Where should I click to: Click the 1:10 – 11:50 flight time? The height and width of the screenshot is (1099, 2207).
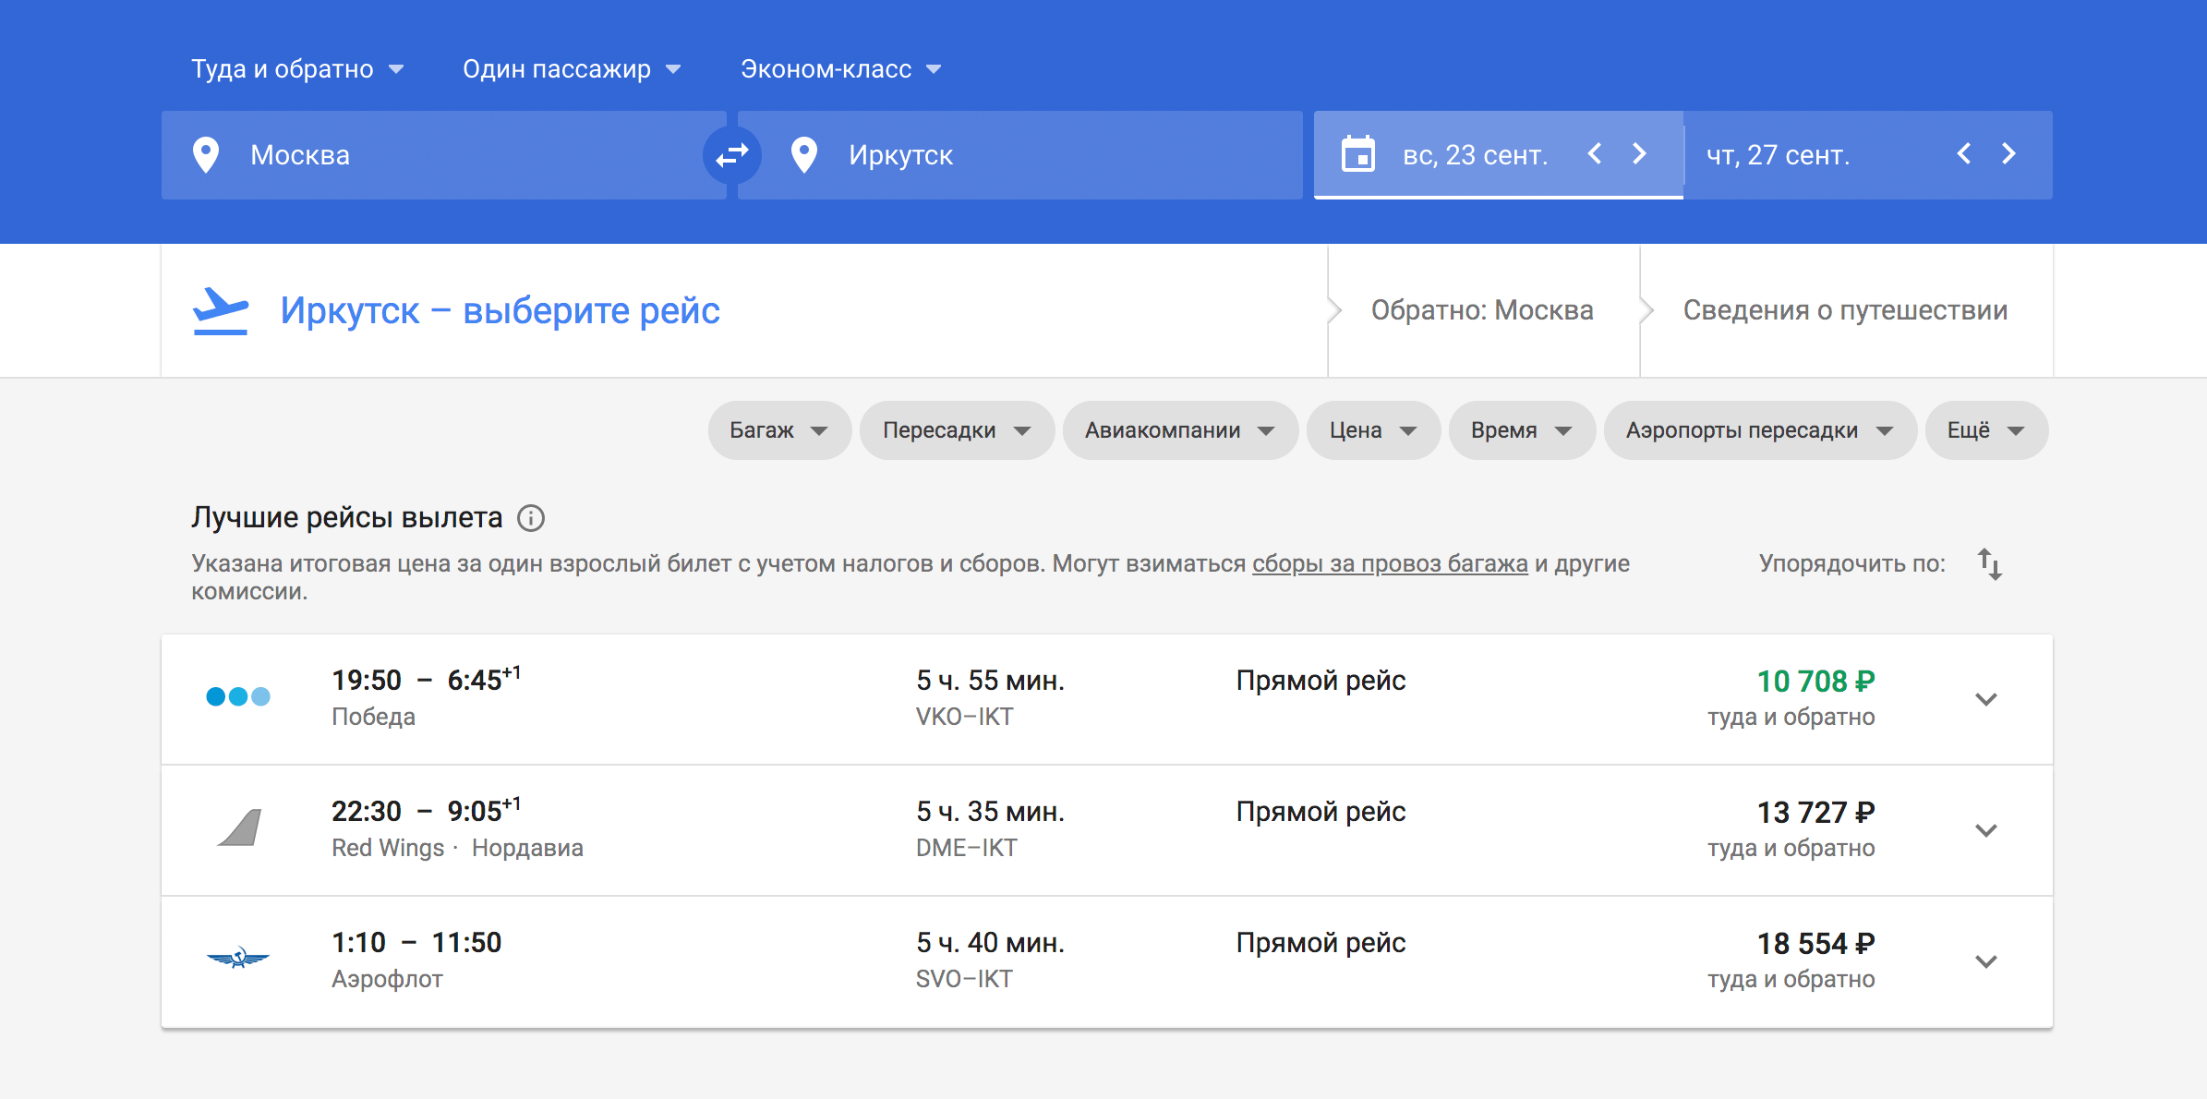point(416,942)
